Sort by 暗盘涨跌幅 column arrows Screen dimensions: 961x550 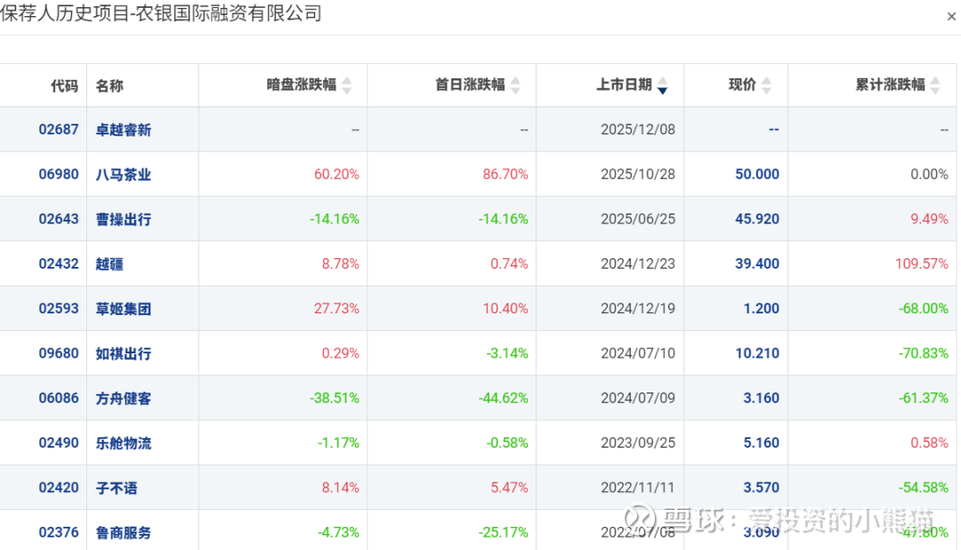(x=347, y=85)
